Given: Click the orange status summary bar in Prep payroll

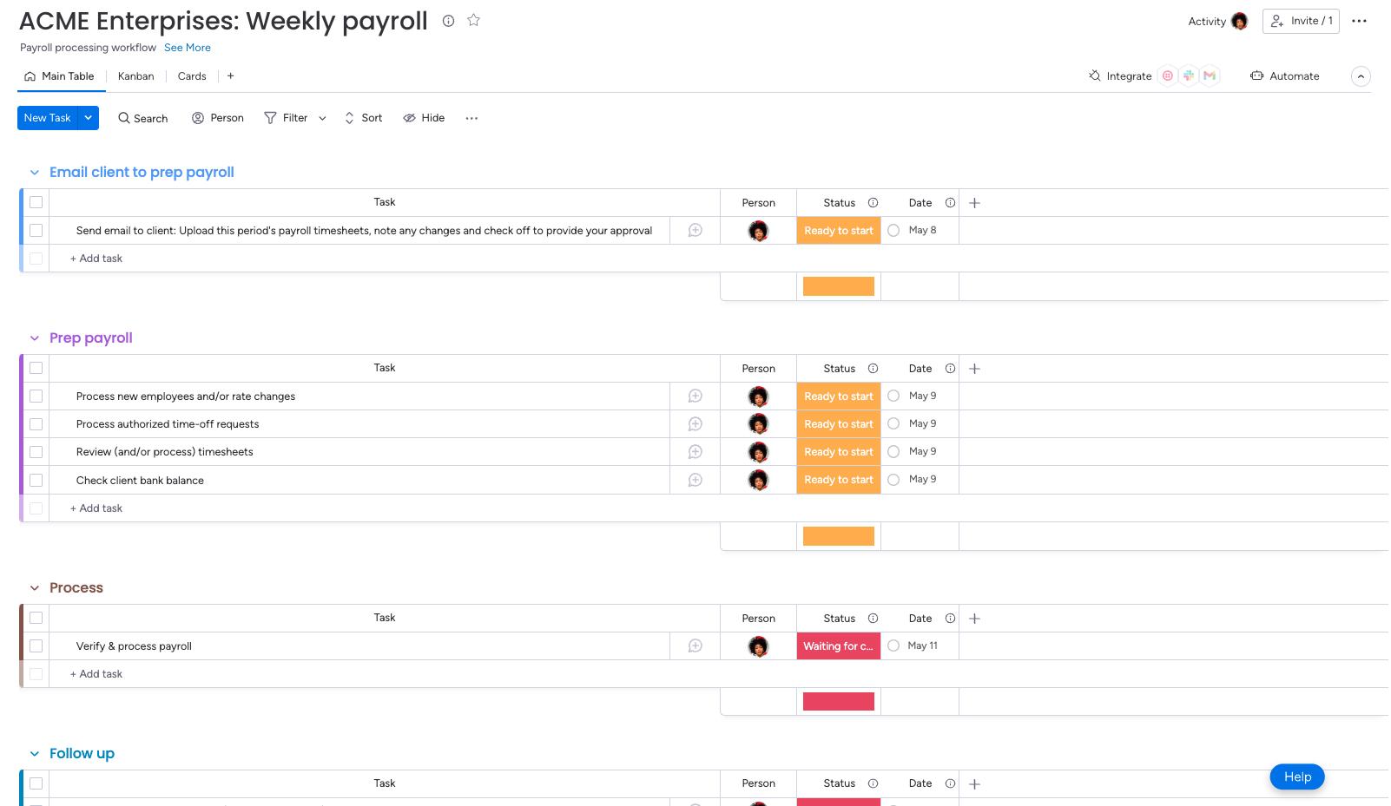Looking at the screenshot, I should [x=838, y=535].
